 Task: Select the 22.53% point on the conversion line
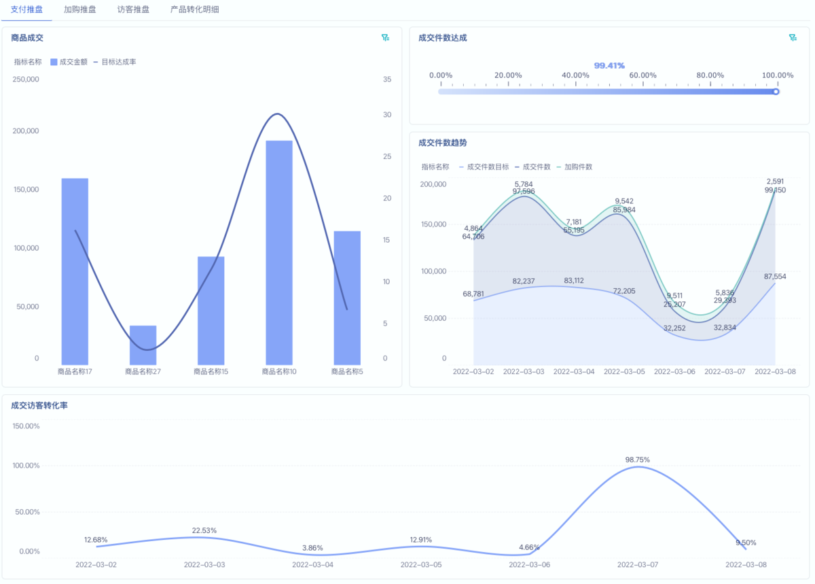[x=204, y=537]
